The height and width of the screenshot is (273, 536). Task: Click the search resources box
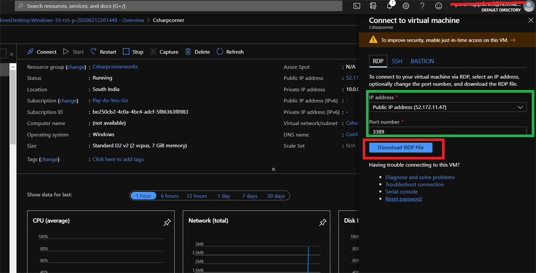click(178, 6)
